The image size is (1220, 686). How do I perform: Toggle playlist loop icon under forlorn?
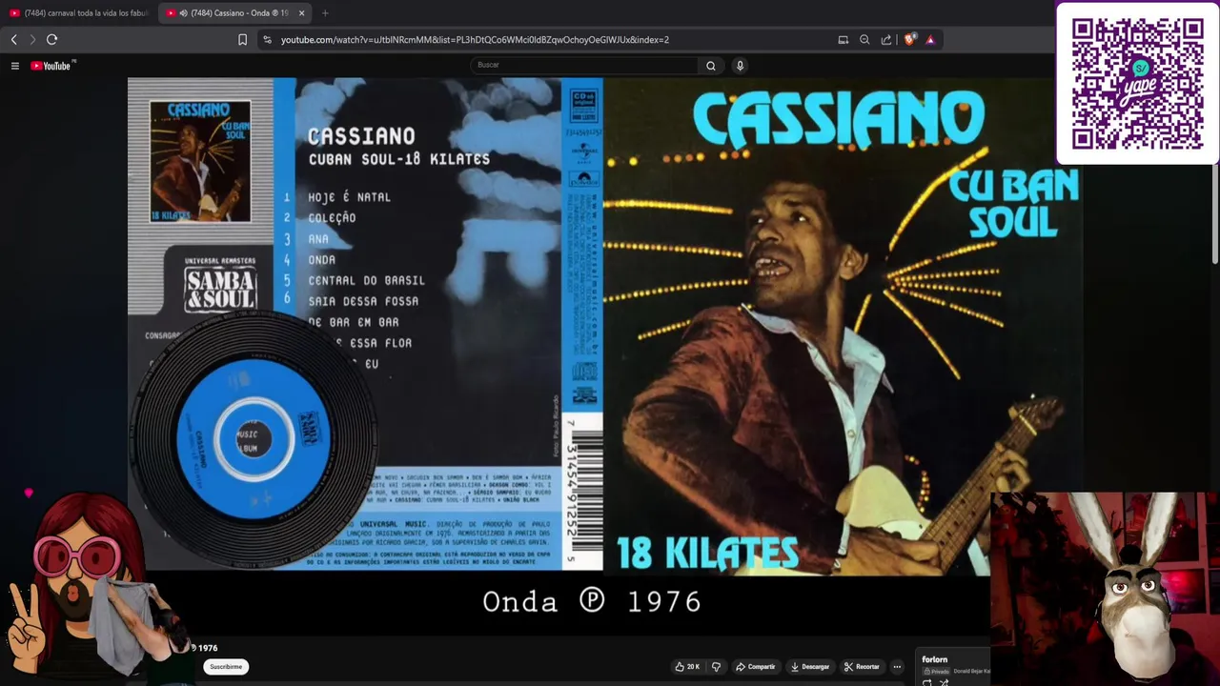click(927, 682)
